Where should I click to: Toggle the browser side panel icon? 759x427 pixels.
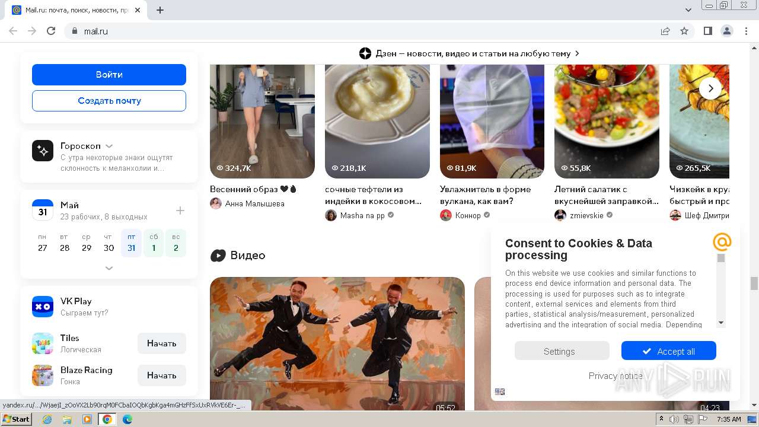[x=708, y=31]
